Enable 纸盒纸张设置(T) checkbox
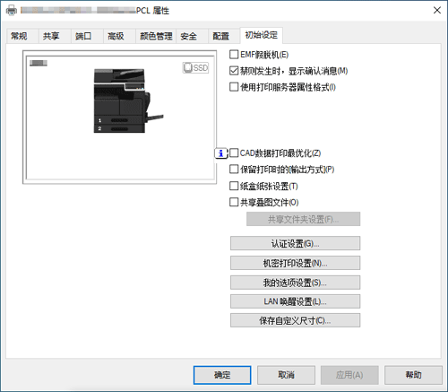 pyautogui.click(x=234, y=186)
